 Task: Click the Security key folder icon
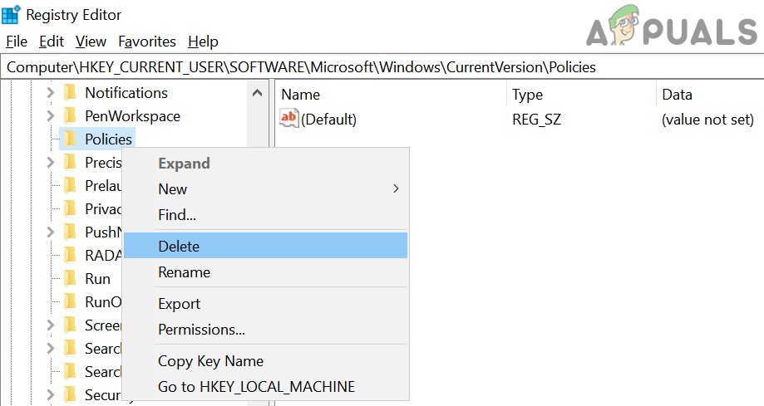pyautogui.click(x=71, y=395)
